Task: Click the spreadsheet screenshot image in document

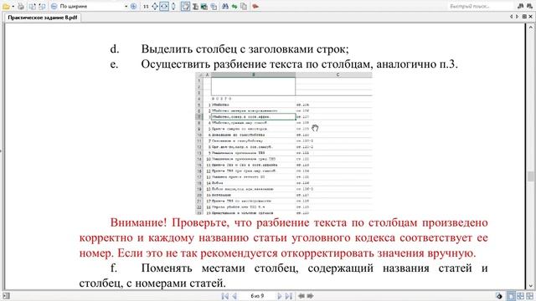Action: coord(283,143)
